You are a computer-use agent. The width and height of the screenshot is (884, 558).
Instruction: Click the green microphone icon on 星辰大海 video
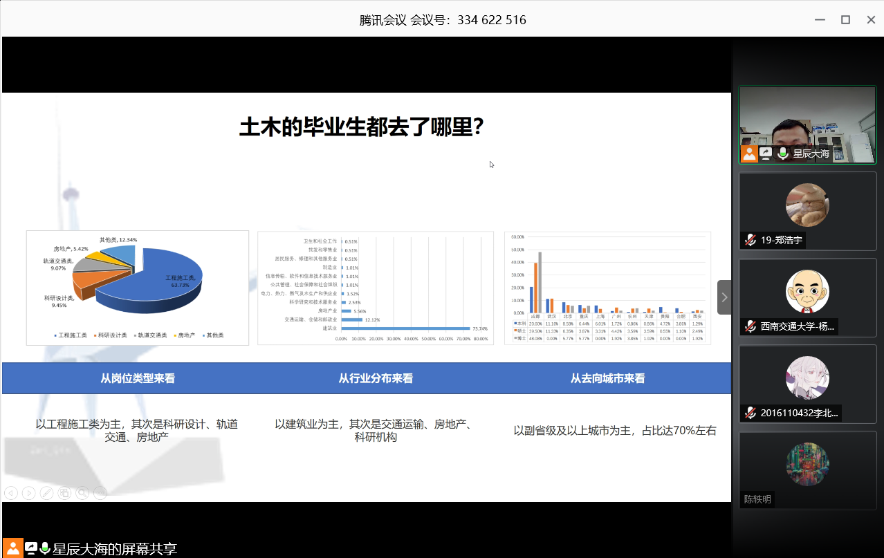(x=783, y=154)
